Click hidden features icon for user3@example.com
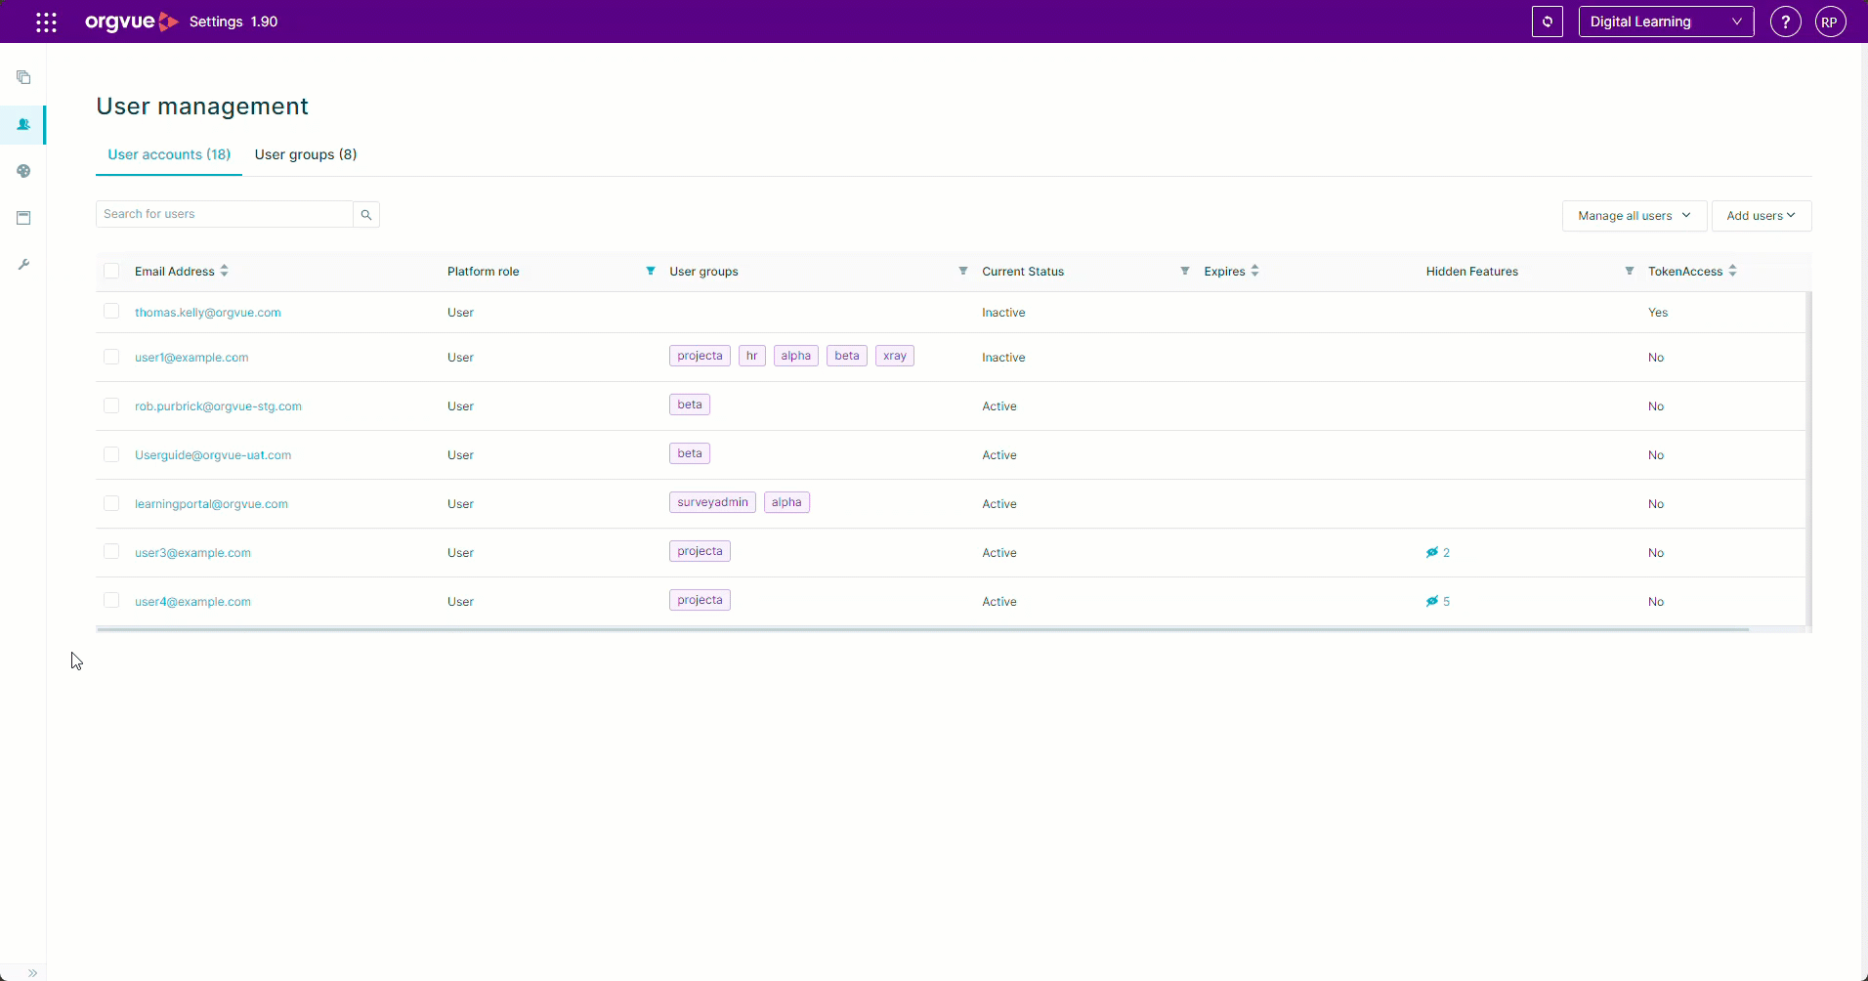The height and width of the screenshot is (981, 1868). coord(1432,552)
